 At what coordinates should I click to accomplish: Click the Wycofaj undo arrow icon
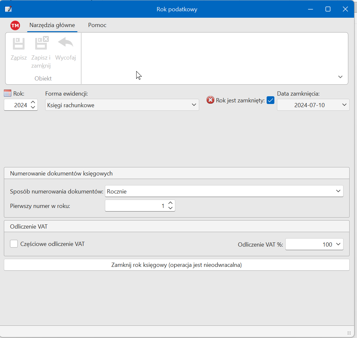coord(66,43)
